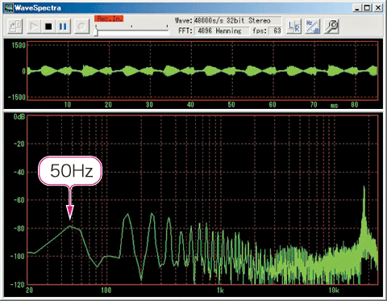
Task: Open a wave file with the file icon
Action: point(15,27)
